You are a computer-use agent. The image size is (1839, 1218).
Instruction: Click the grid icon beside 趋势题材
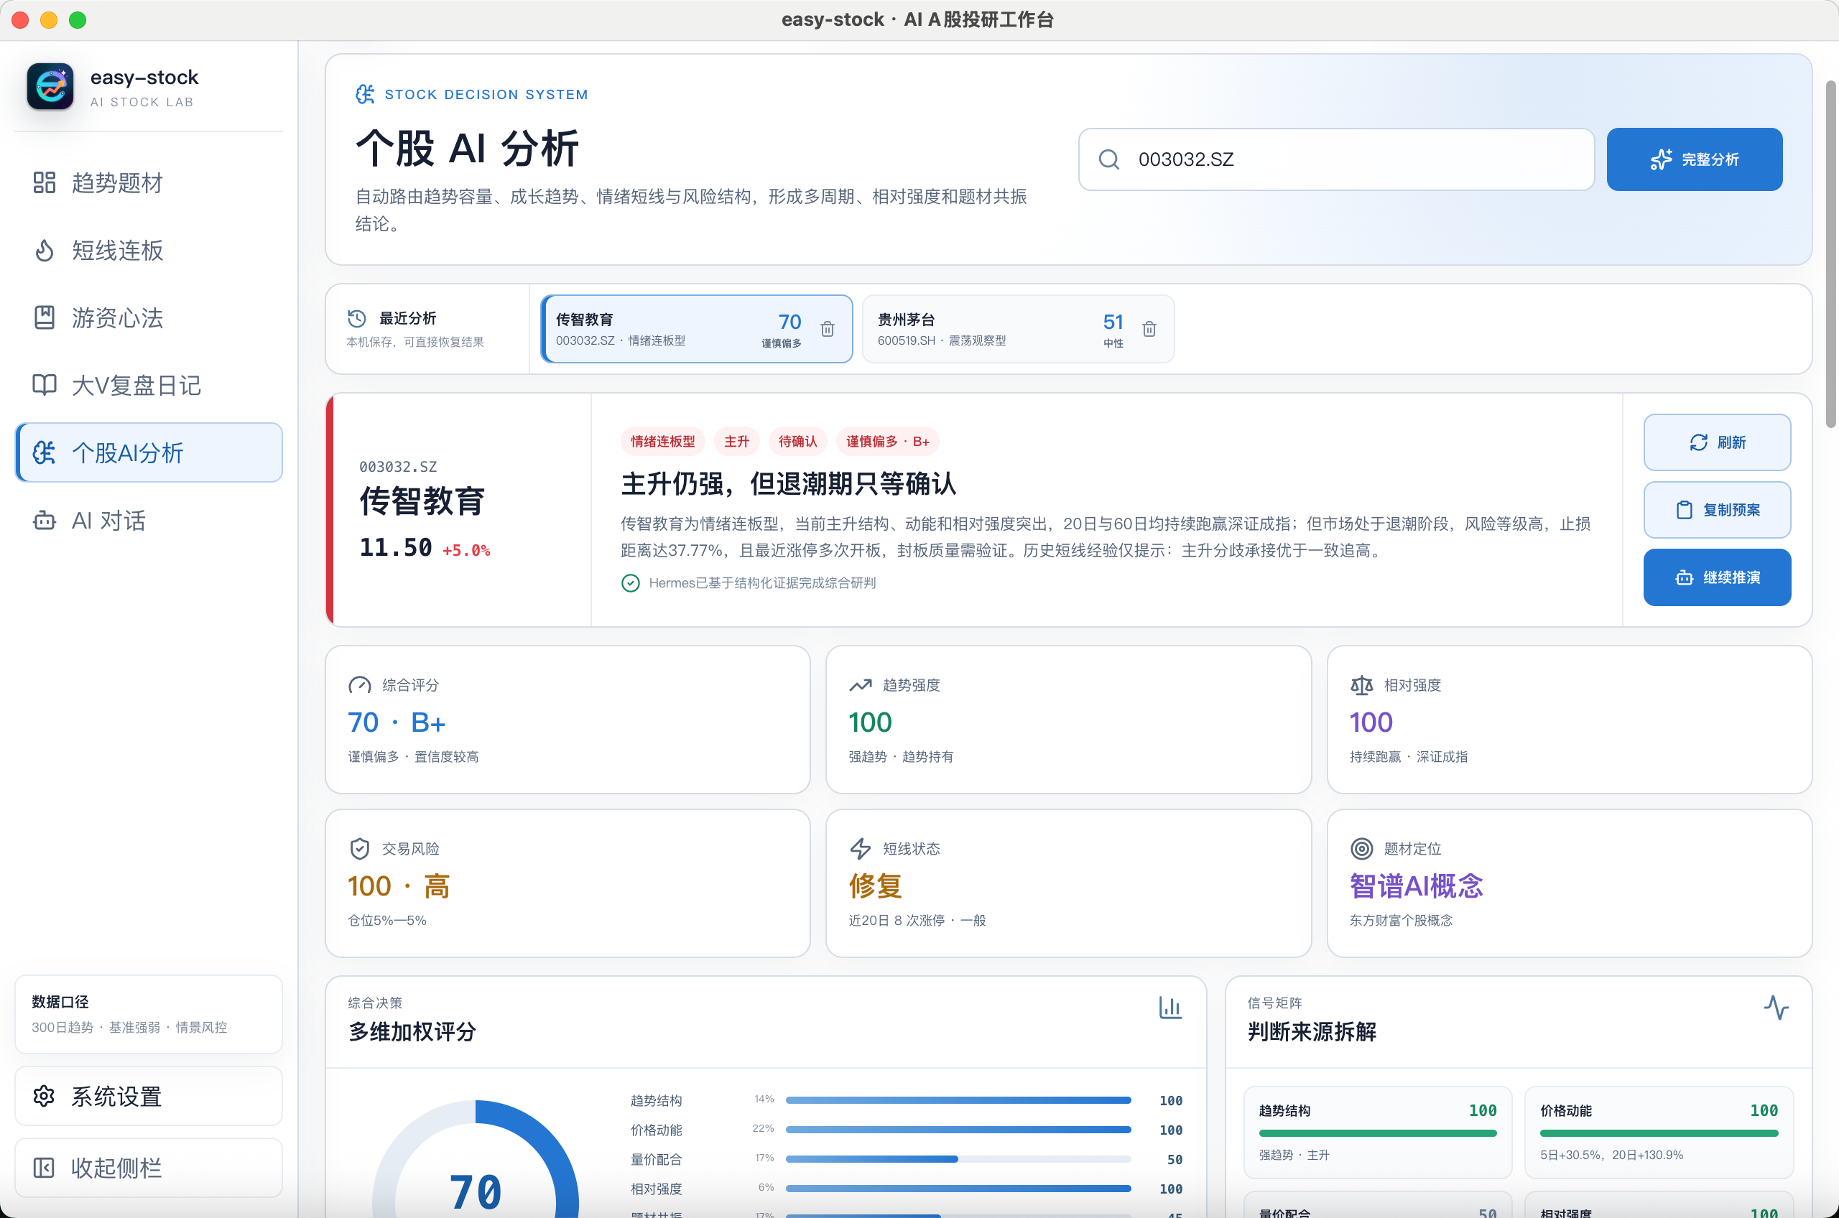point(45,183)
